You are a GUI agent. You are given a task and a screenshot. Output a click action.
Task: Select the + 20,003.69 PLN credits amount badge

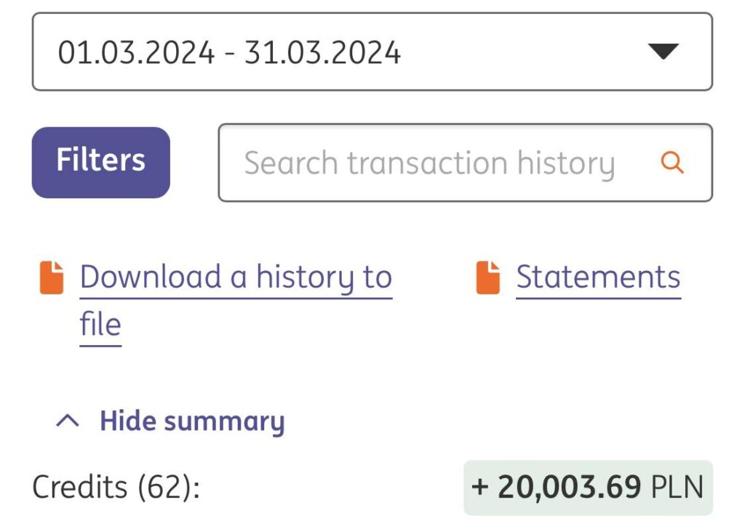588,487
